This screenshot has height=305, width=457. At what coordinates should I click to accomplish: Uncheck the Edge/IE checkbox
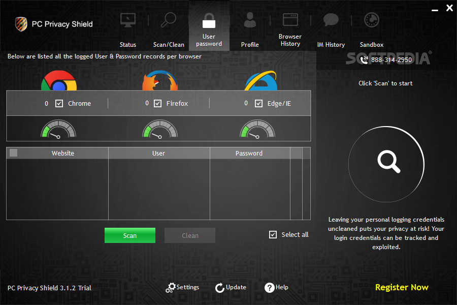(258, 104)
